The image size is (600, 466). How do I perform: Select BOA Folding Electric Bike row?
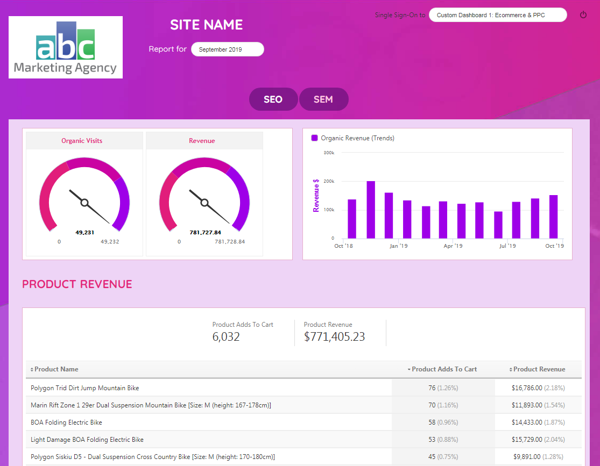(x=66, y=422)
